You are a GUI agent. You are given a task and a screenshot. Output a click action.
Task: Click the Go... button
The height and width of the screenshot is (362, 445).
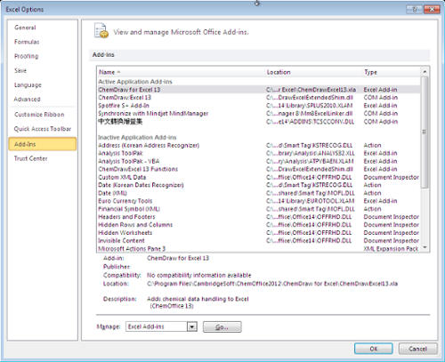tap(222, 326)
